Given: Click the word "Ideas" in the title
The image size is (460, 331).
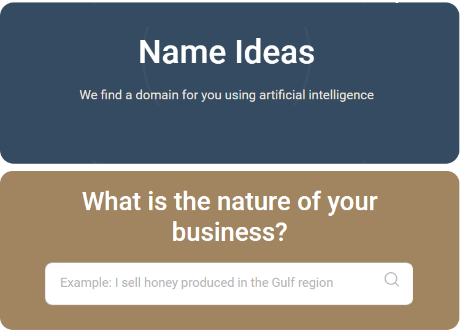Looking at the screenshot, I should 274,52.
